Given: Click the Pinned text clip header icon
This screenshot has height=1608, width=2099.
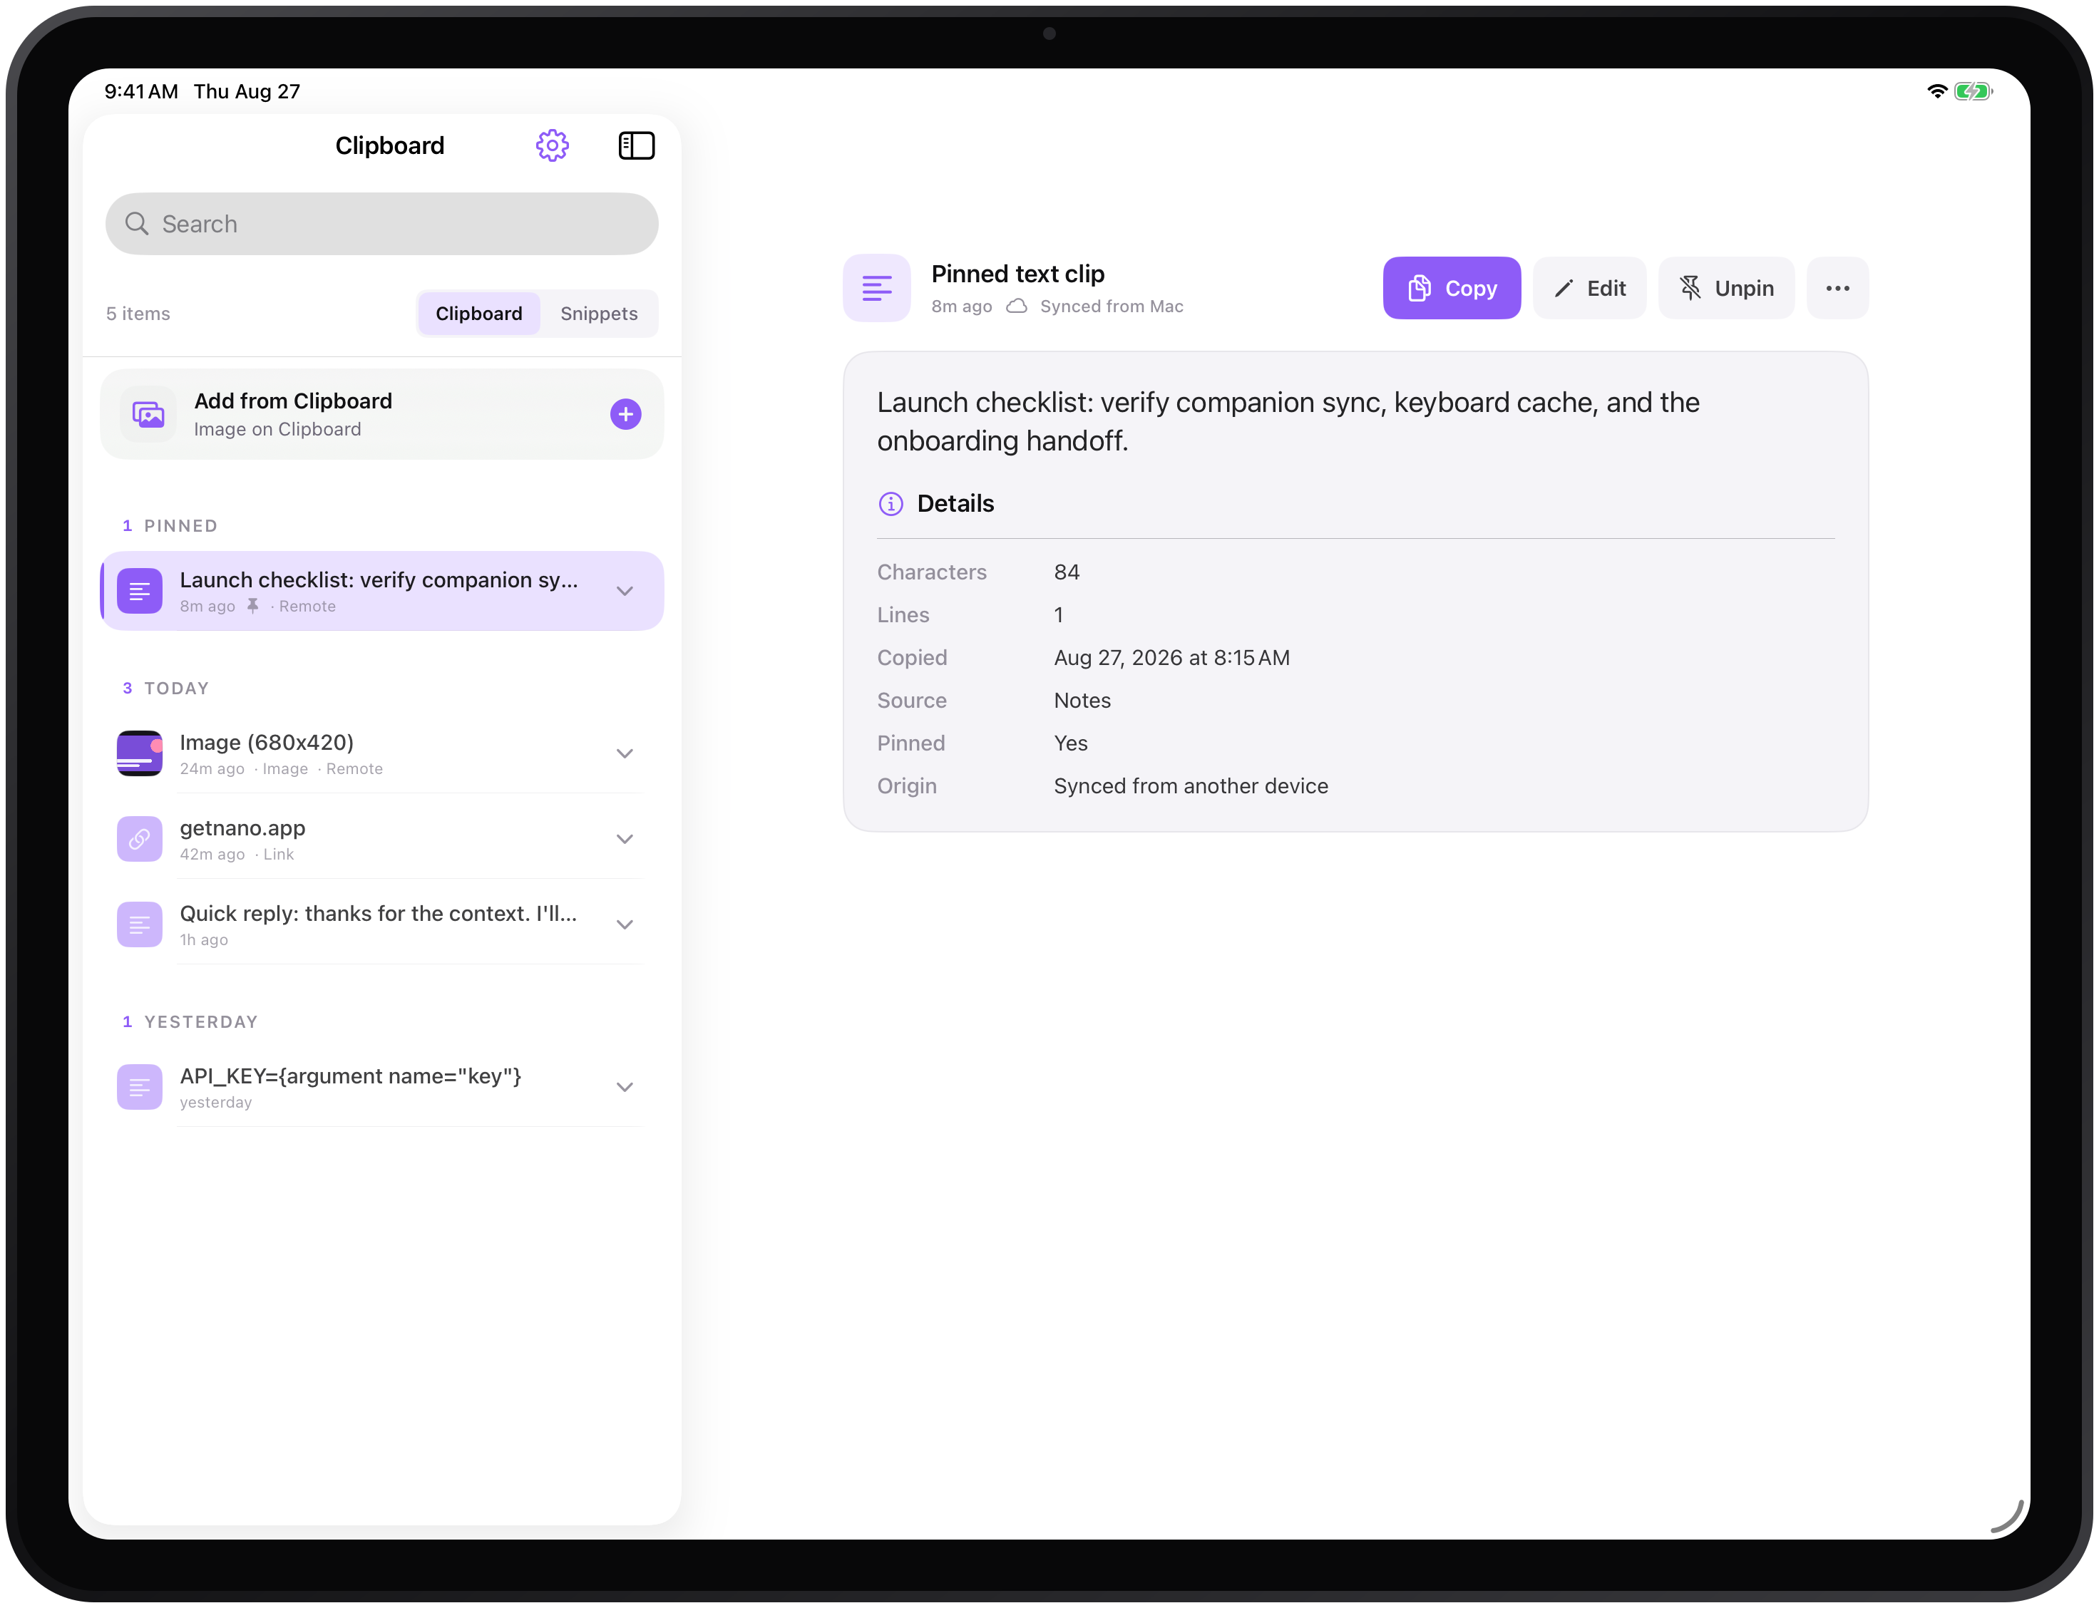Looking at the screenshot, I should [x=876, y=288].
